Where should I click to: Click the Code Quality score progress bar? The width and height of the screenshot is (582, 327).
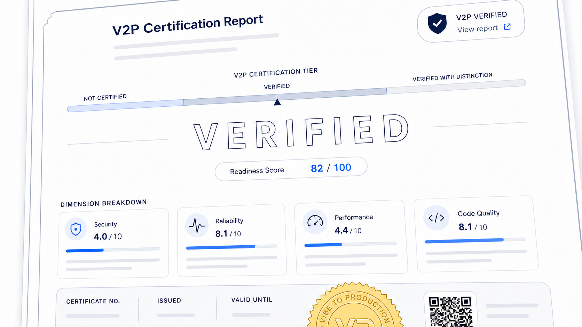[x=475, y=240]
